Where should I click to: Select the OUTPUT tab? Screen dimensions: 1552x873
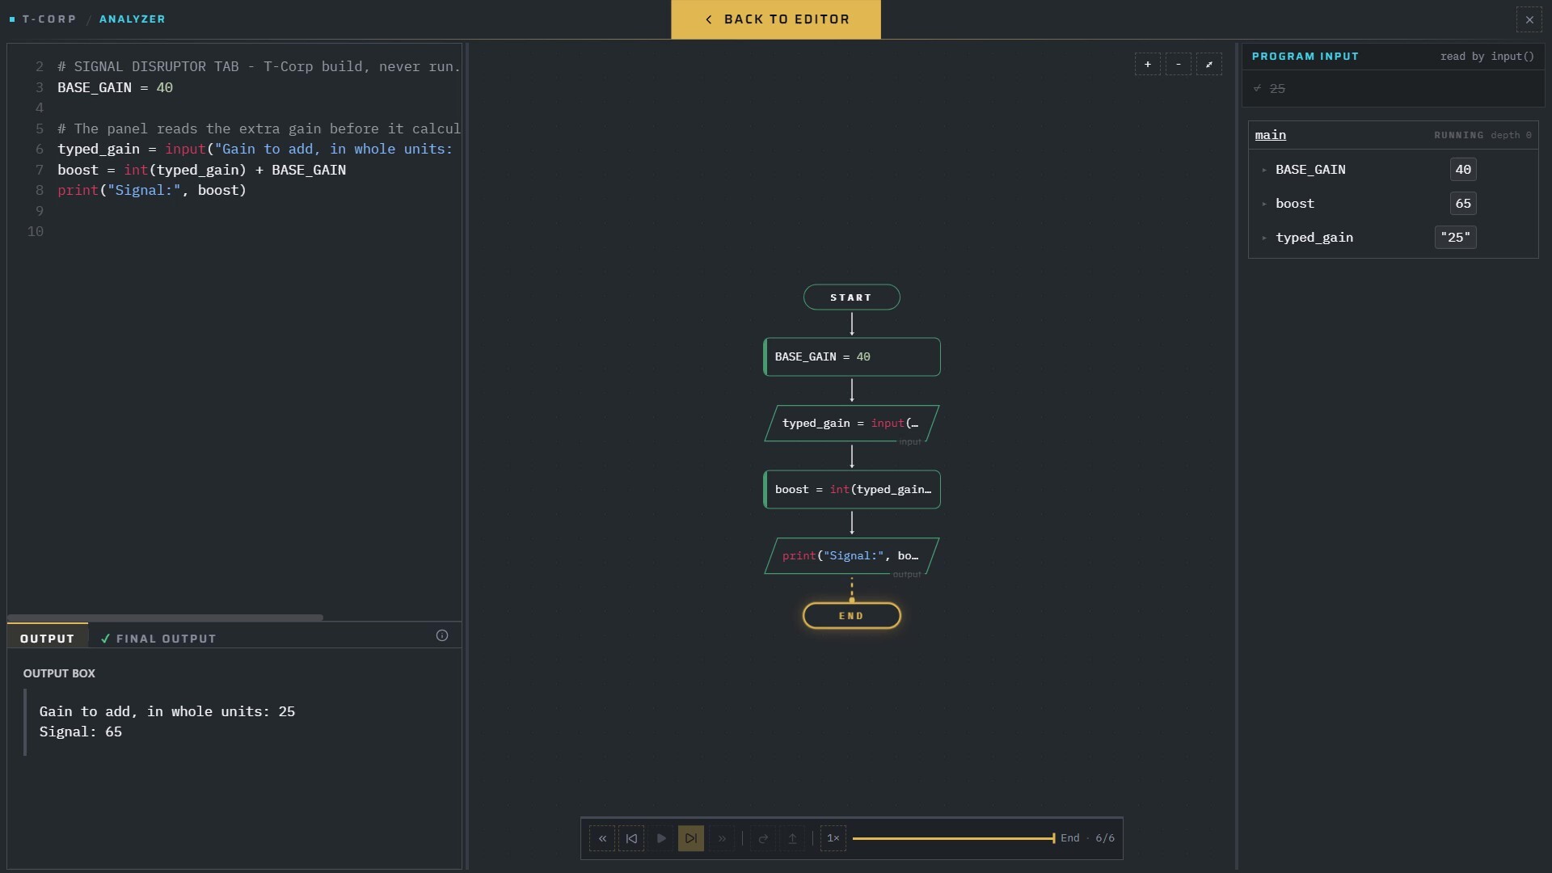click(47, 638)
